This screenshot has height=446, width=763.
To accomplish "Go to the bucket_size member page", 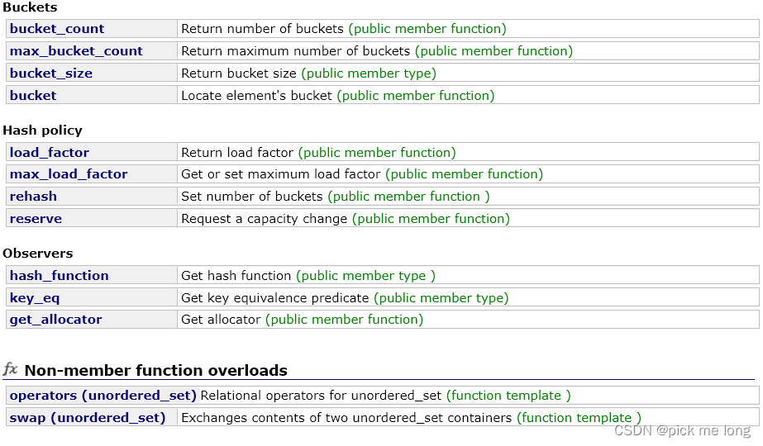I will (51, 74).
